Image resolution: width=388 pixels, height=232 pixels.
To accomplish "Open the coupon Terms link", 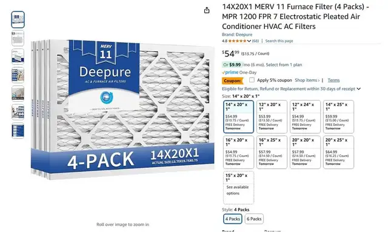I will coord(333,80).
